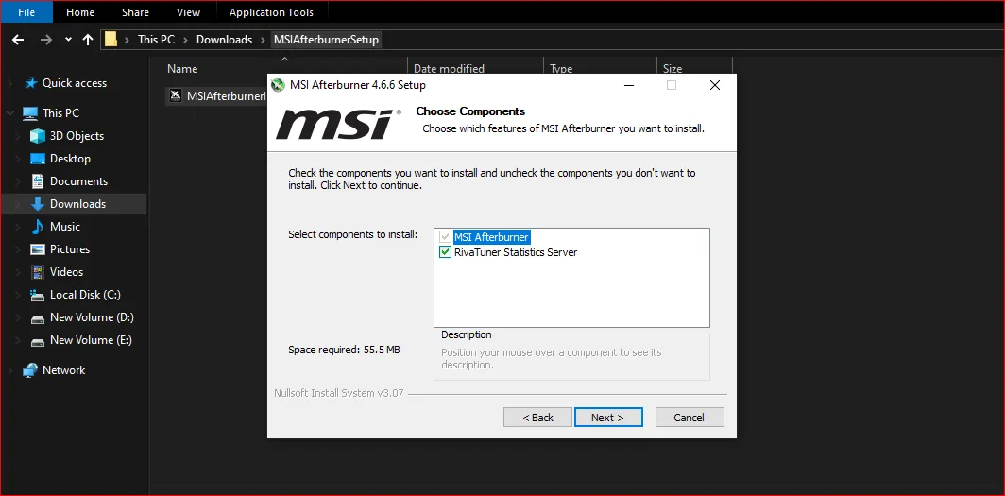Click the Music note icon

click(x=38, y=227)
